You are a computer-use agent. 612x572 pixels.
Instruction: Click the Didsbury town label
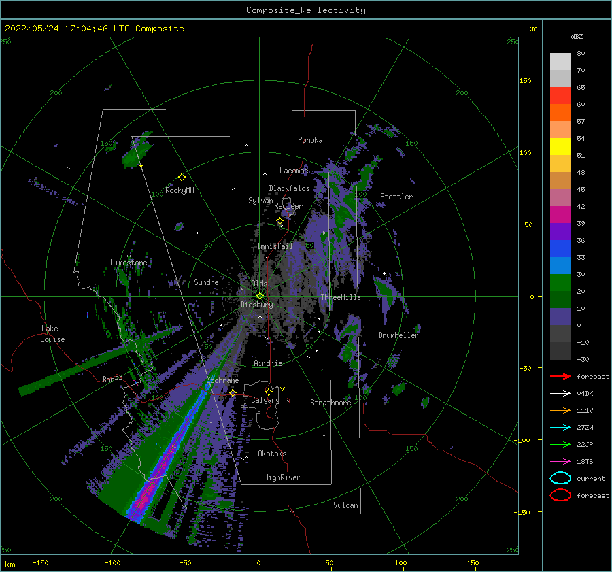point(256,305)
